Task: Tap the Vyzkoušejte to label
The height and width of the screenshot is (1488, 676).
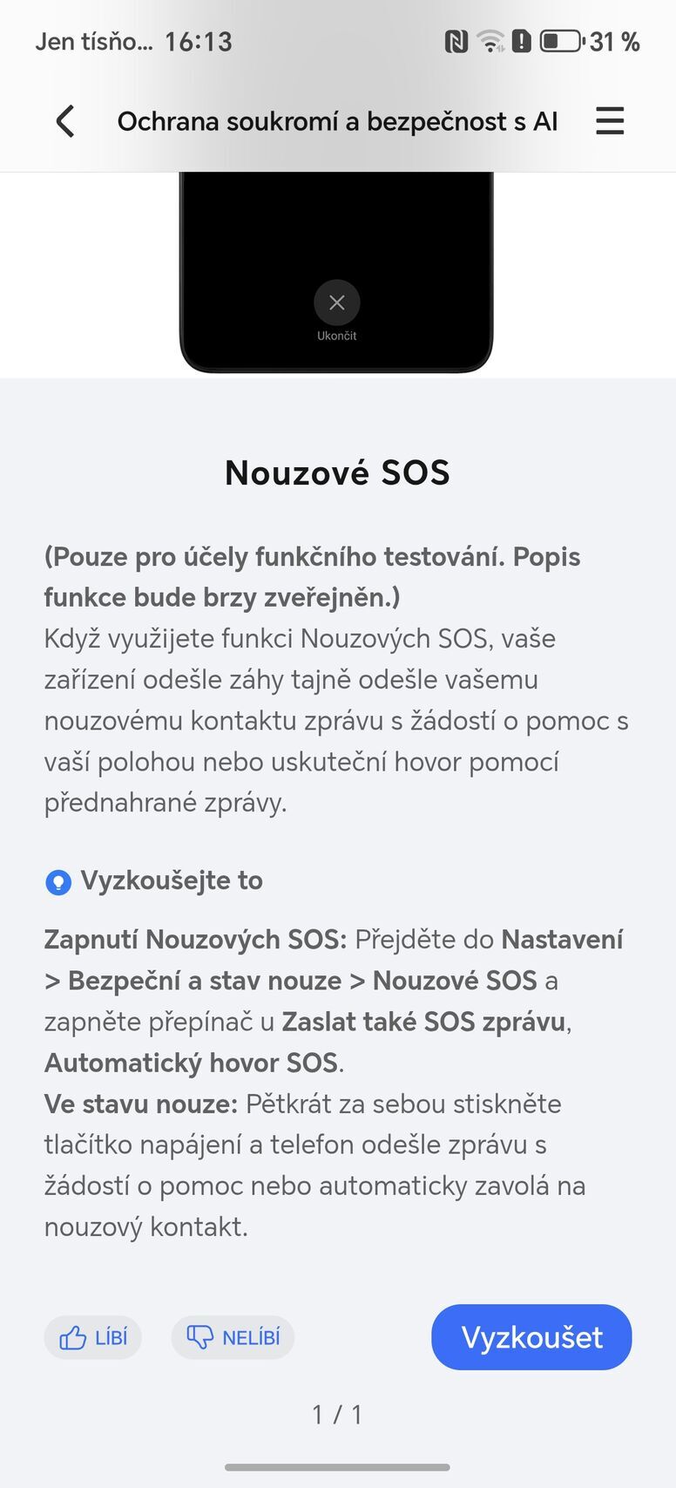Action: (x=172, y=880)
